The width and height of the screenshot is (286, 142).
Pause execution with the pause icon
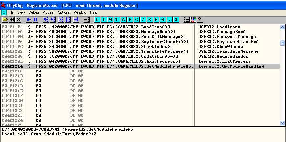coord(35,19)
